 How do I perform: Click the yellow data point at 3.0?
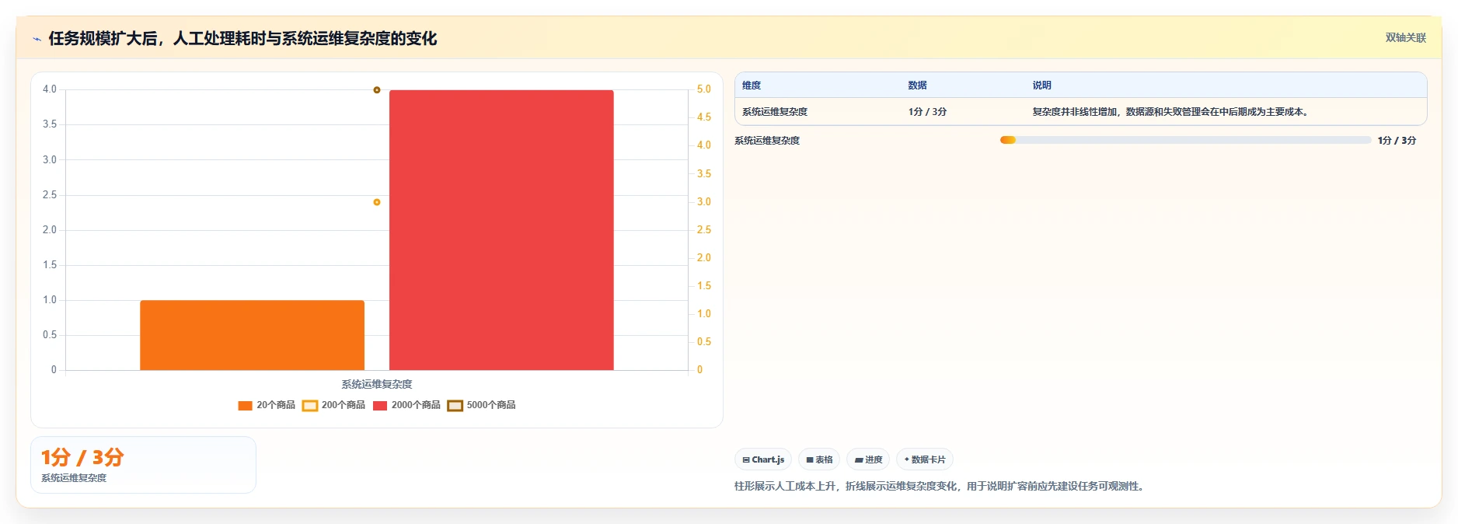(377, 202)
